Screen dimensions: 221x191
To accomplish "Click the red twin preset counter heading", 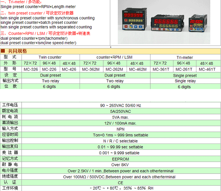I will pyautogui.click(x=37, y=13).
